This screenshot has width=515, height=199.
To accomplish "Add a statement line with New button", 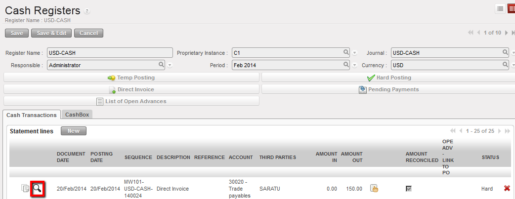I will point(73,131).
